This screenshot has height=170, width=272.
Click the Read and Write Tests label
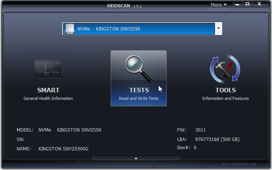coord(139,98)
